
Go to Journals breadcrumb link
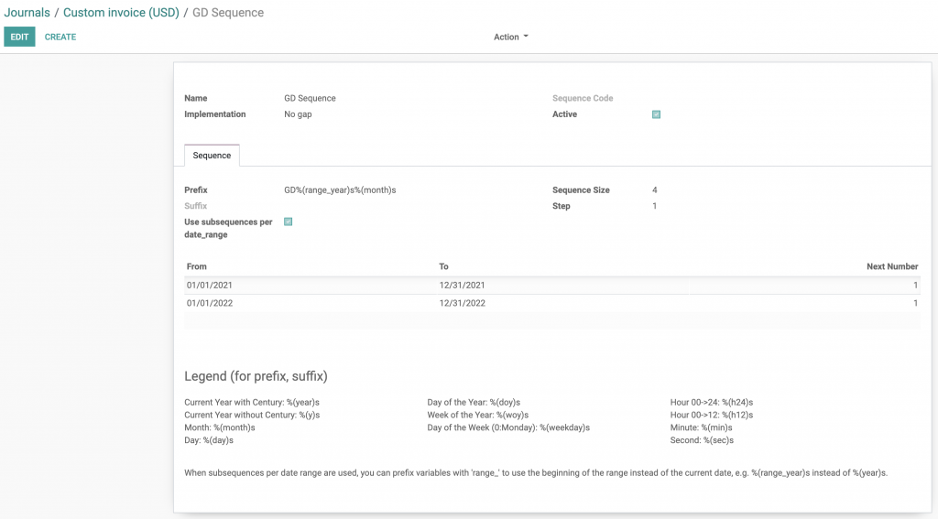coord(27,13)
